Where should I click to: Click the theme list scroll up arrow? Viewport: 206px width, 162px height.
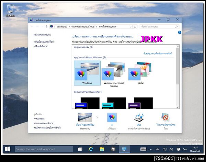pos(178,46)
